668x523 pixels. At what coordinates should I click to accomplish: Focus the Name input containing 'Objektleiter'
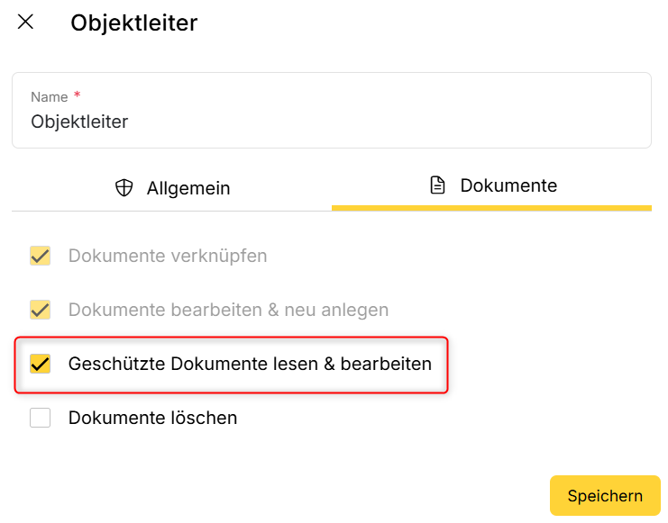pos(331,122)
